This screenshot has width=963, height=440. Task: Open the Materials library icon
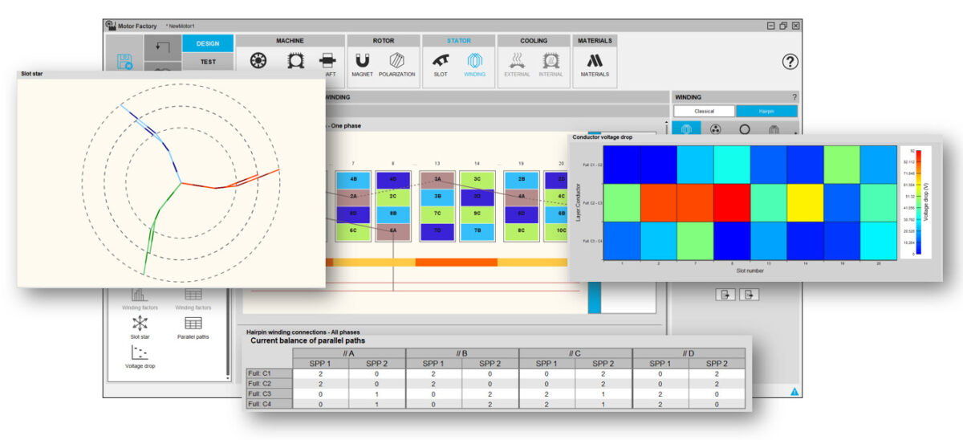pos(595,63)
